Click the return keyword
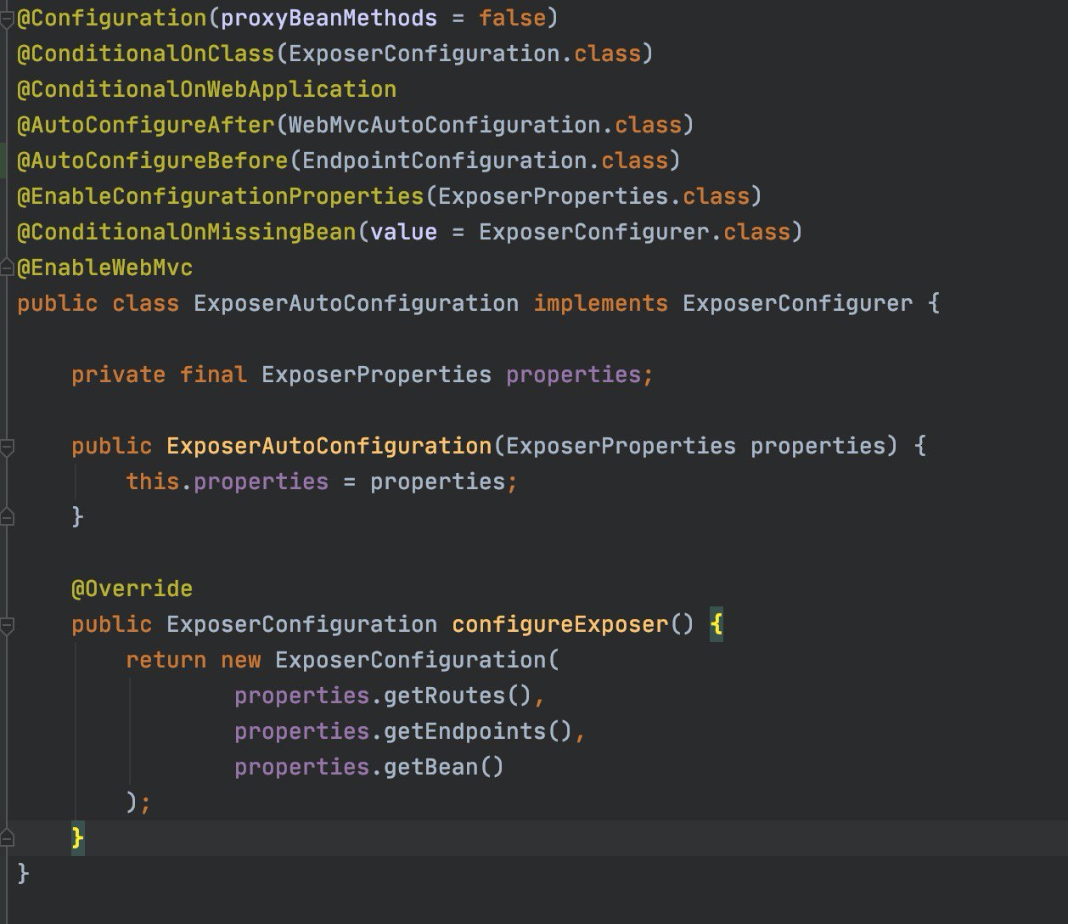 tap(166, 660)
